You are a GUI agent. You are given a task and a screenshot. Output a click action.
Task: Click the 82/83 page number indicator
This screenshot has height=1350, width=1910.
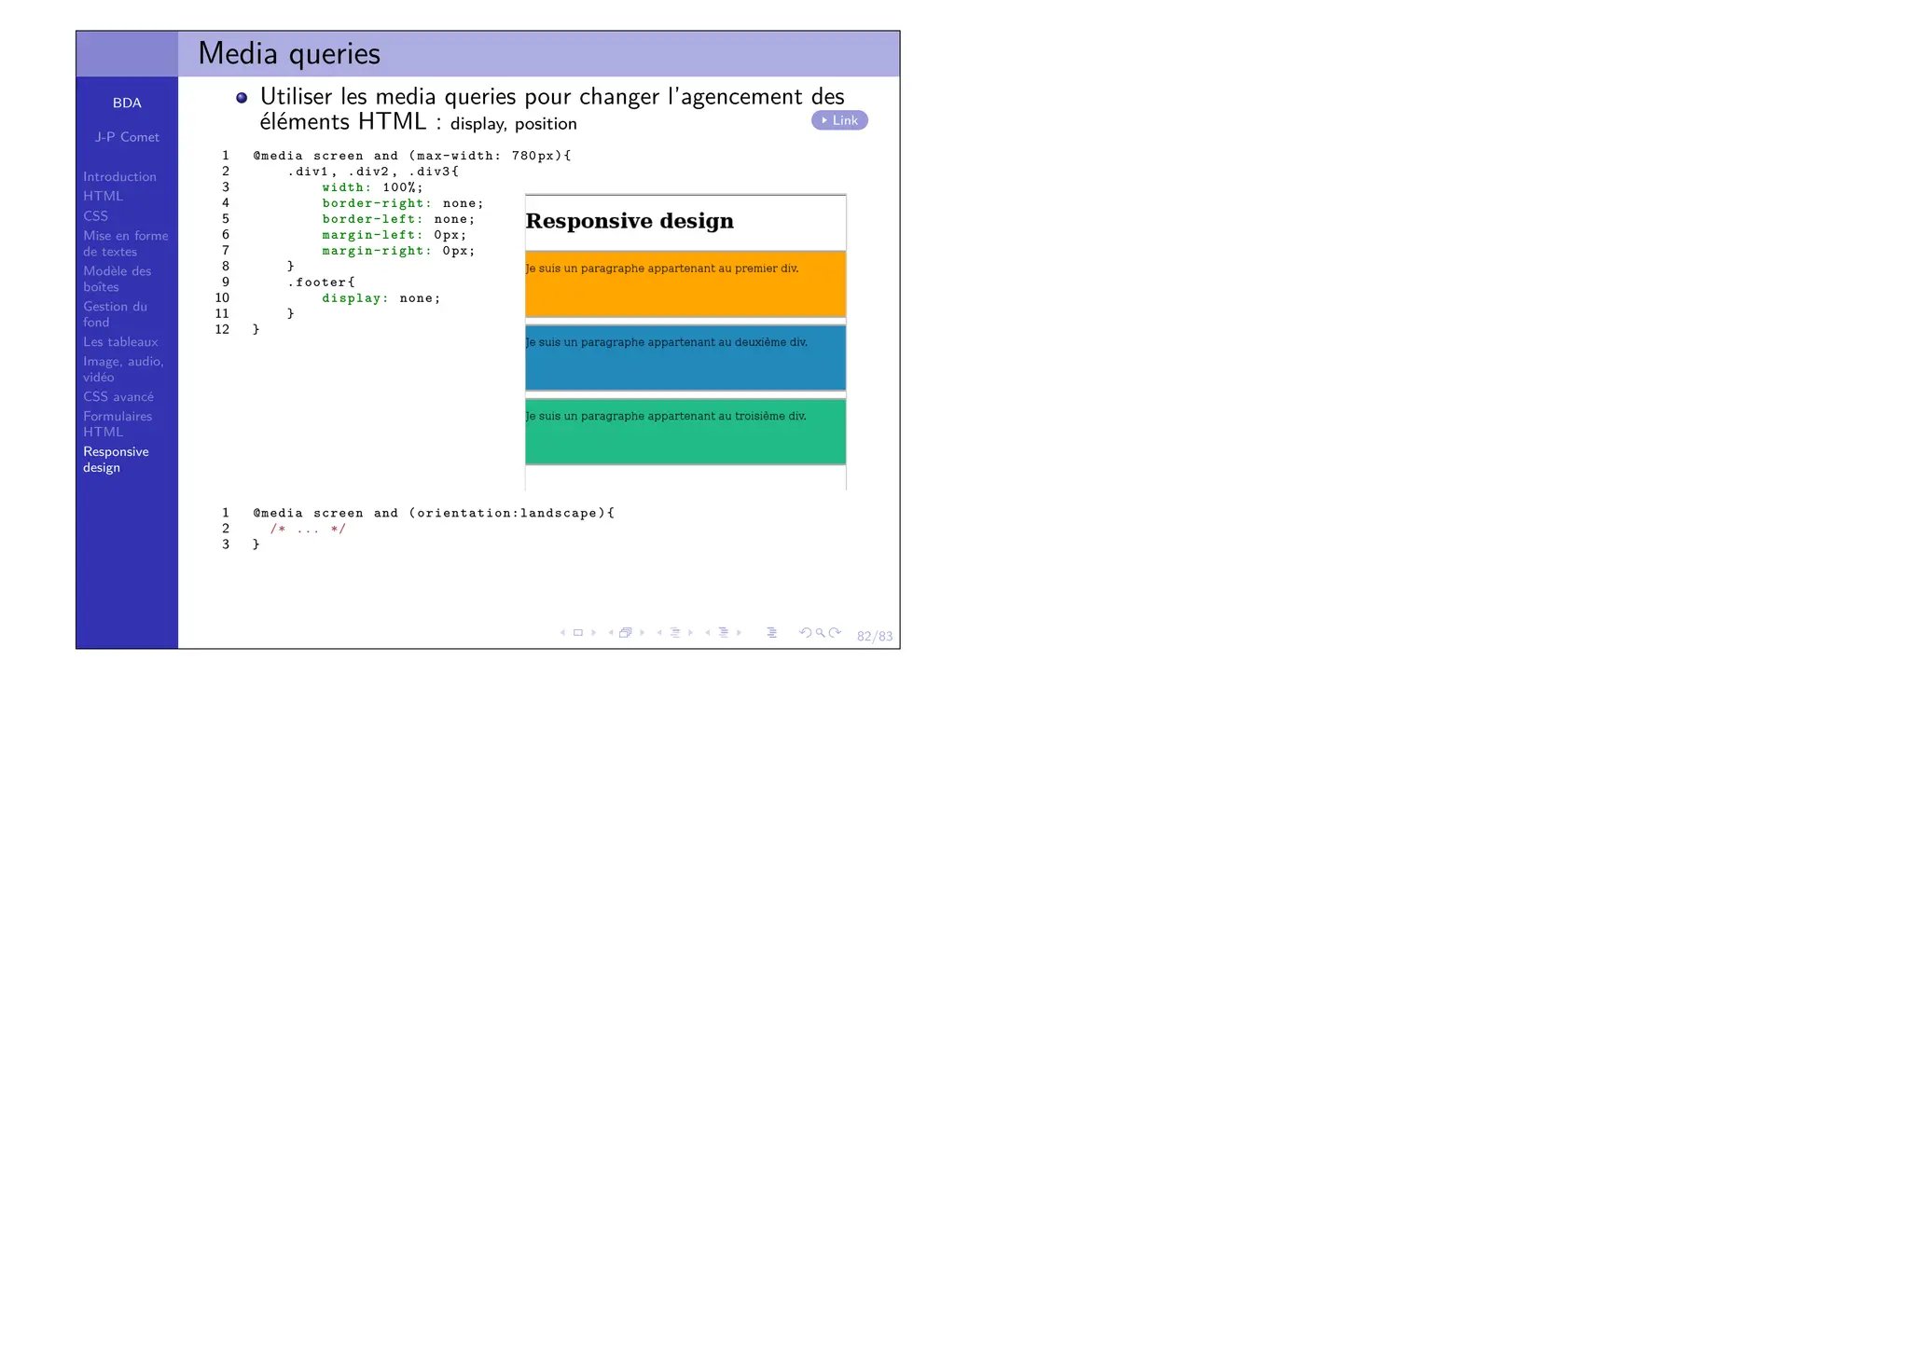(x=874, y=637)
